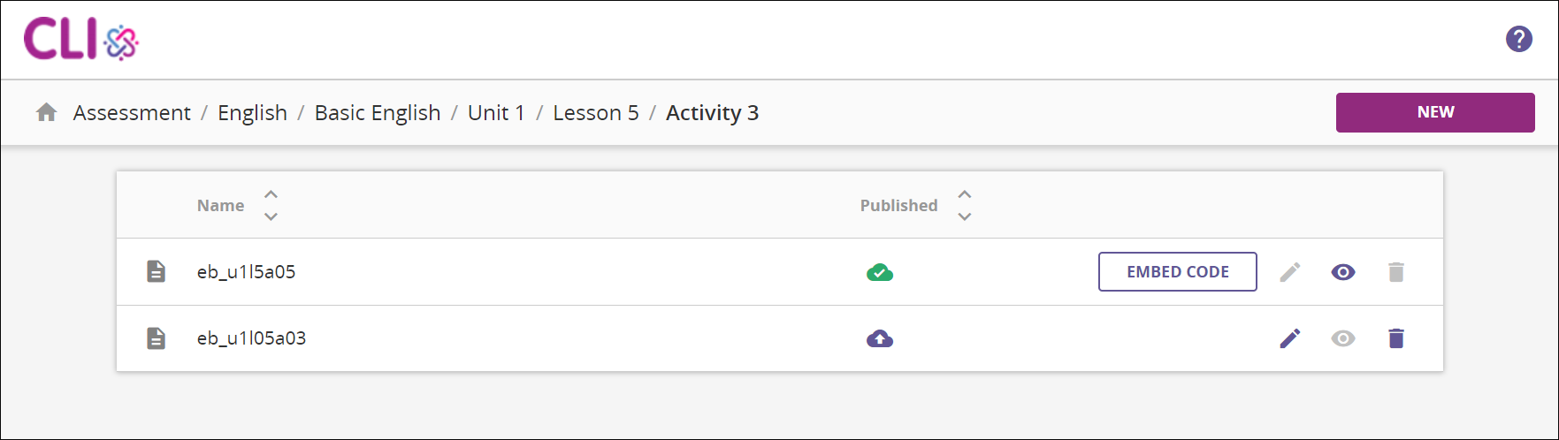This screenshot has height=440, width=1559.
Task: Delete eb_u1l05a03 with the trash icon
Action: (1396, 338)
